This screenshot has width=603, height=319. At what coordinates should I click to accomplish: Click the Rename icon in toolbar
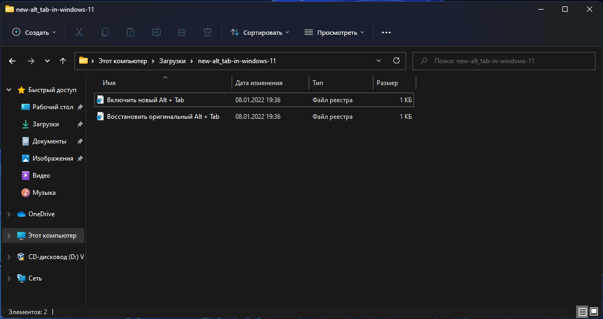click(156, 32)
